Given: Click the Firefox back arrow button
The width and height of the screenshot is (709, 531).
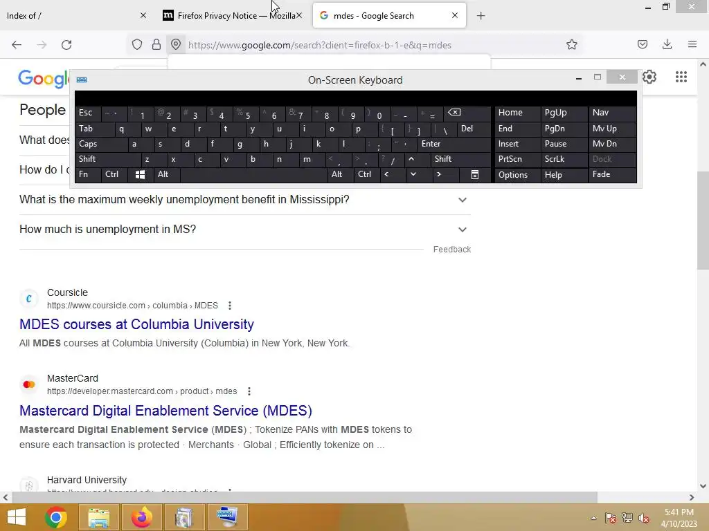Looking at the screenshot, I should click(17, 45).
